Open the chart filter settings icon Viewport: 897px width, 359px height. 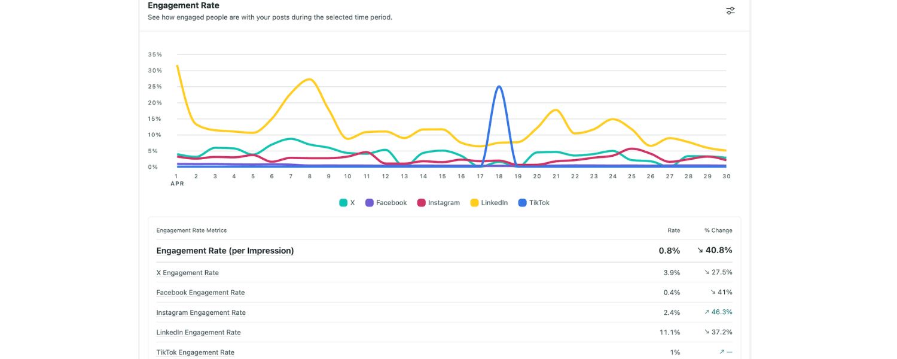(x=730, y=11)
